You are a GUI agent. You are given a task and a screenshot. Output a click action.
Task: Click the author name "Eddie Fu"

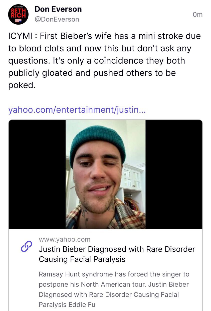[85, 304]
